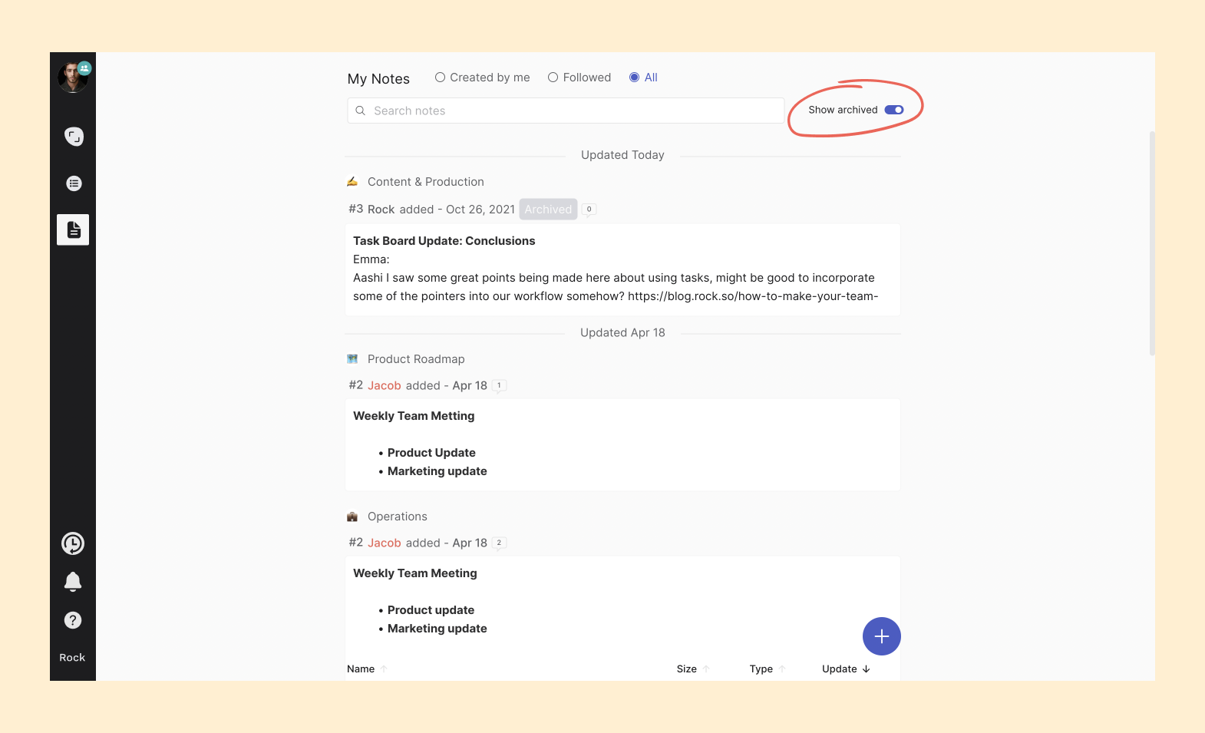This screenshot has height=733, width=1205.
Task: Open the user profile avatar
Action: coord(72,78)
